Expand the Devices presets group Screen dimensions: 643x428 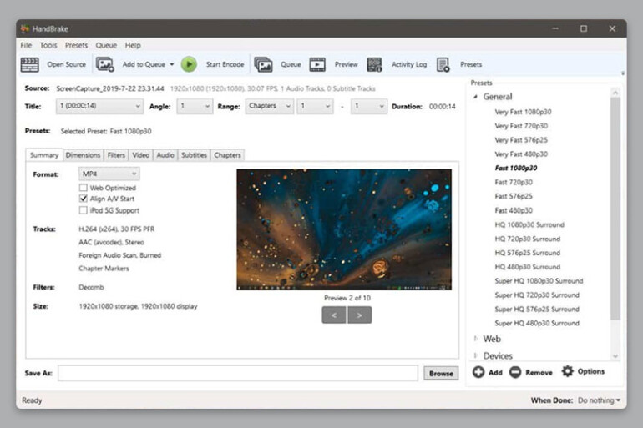475,355
